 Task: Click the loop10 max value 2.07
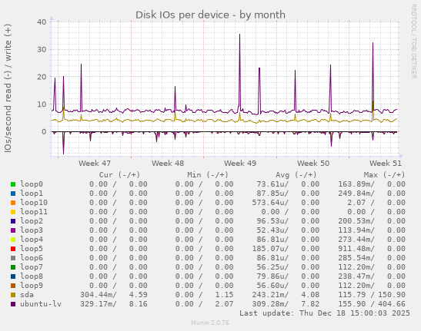coord(356,202)
